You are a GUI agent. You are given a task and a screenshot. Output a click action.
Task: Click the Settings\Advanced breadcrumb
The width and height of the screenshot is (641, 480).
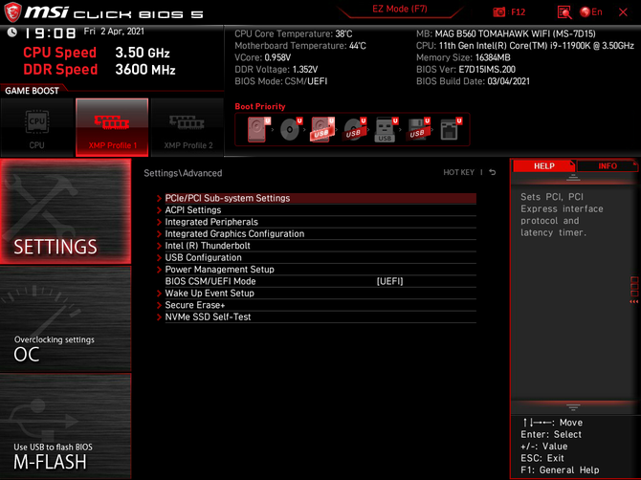pos(183,173)
